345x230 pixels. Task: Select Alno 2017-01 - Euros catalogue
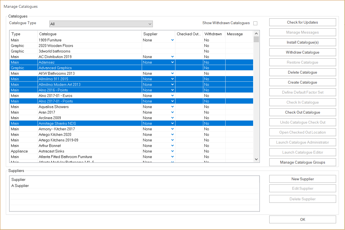click(131, 96)
